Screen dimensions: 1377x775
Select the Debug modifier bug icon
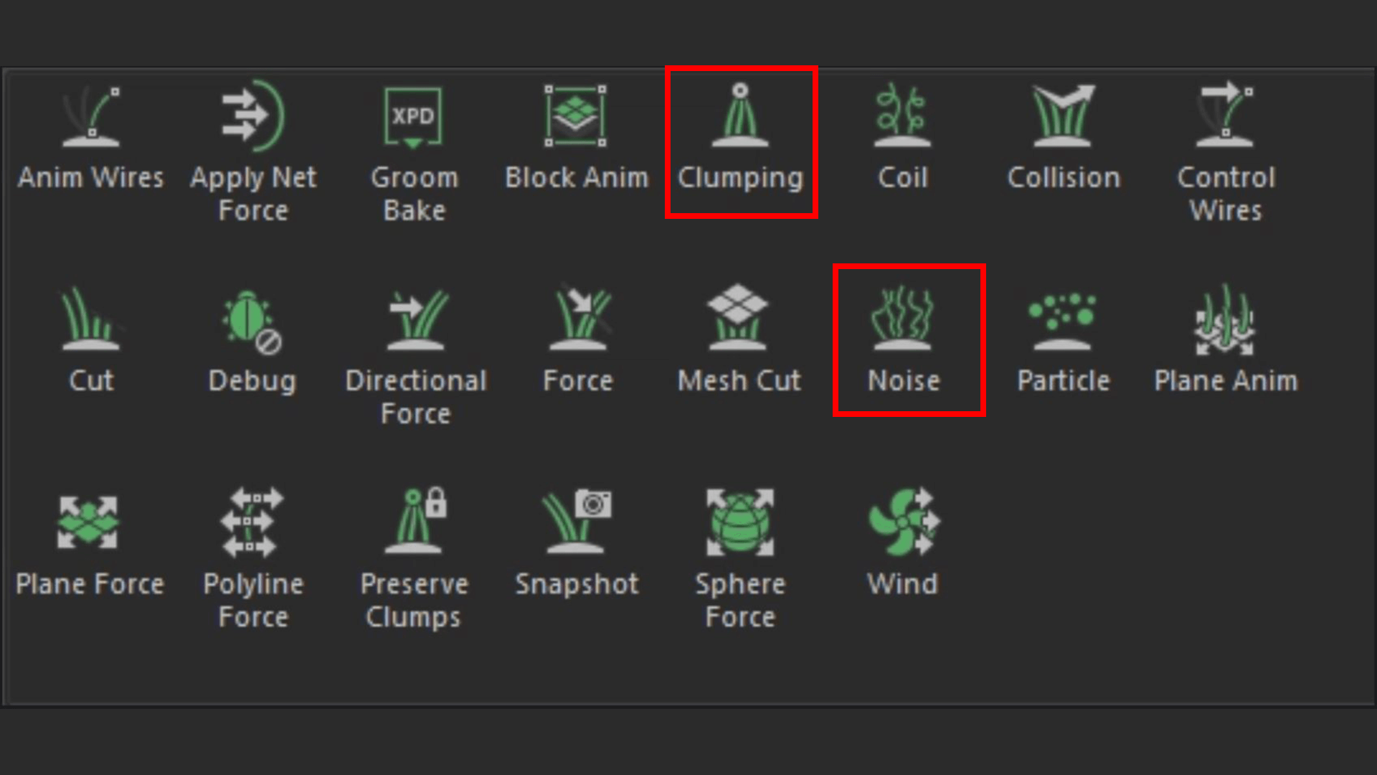coord(251,321)
